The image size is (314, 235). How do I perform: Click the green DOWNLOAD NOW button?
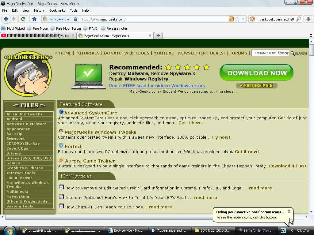pos(257,73)
